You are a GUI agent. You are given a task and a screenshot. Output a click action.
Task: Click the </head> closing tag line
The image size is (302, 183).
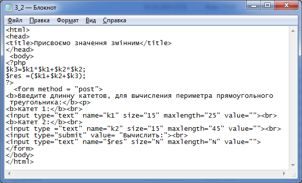[x=20, y=50]
